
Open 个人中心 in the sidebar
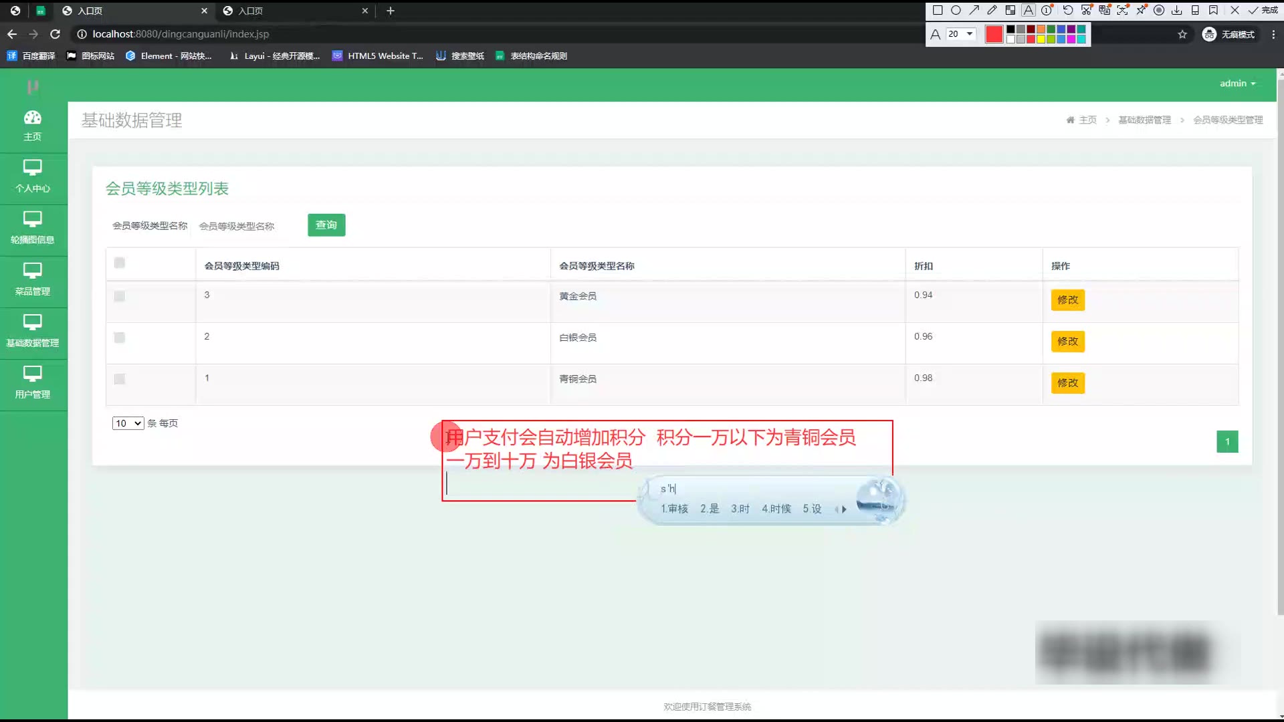tap(33, 177)
